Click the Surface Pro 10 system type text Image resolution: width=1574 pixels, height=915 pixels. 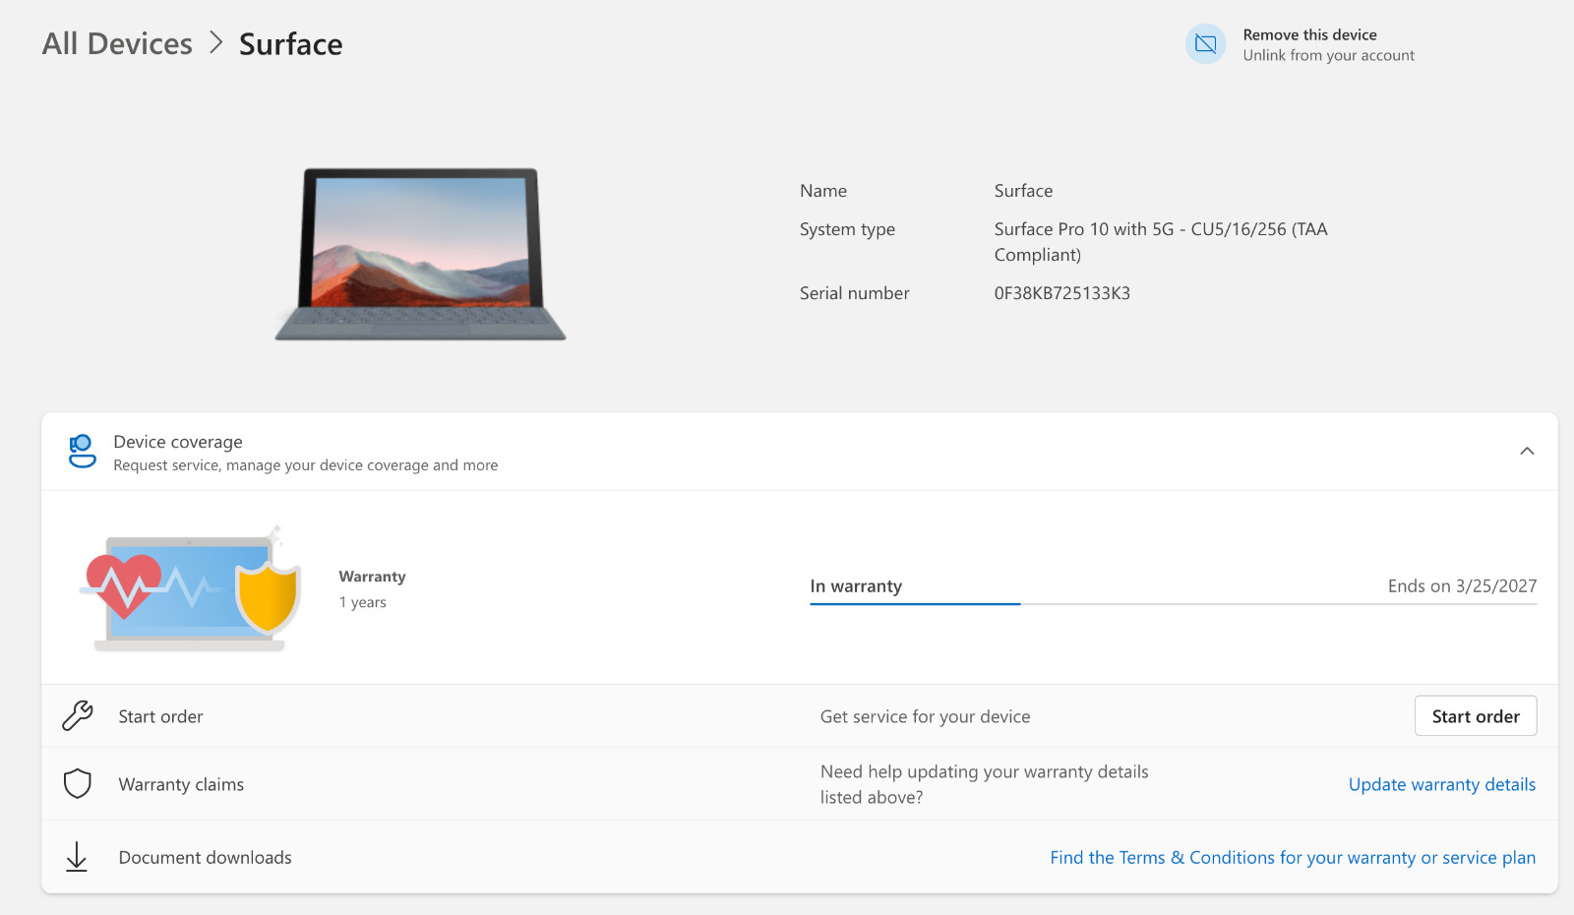coord(1161,242)
